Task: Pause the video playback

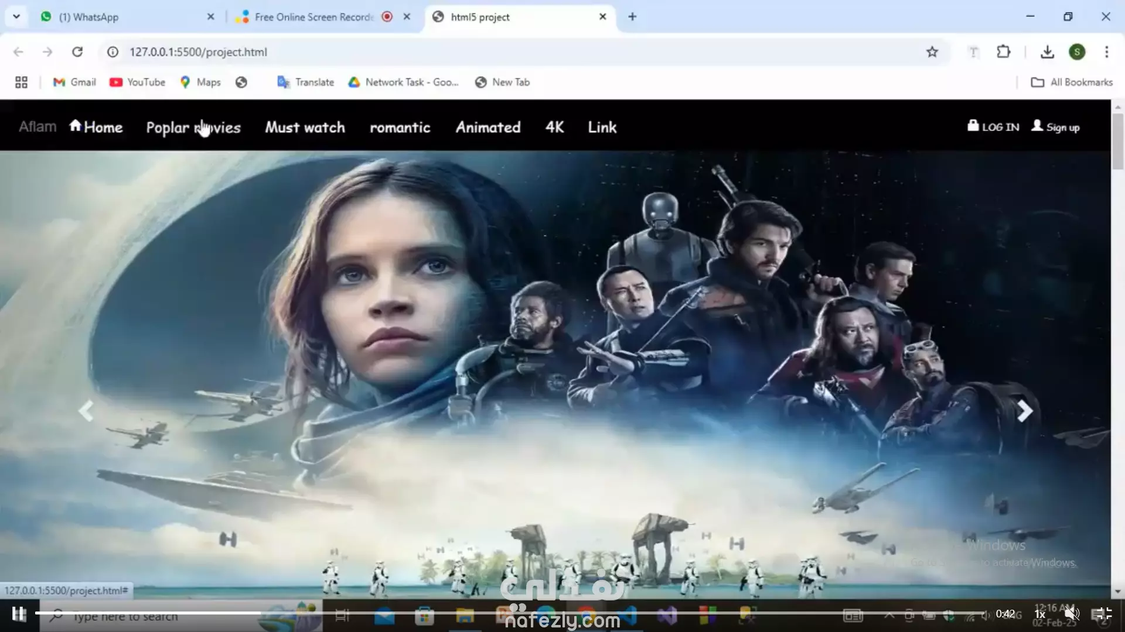Action: click(19, 614)
